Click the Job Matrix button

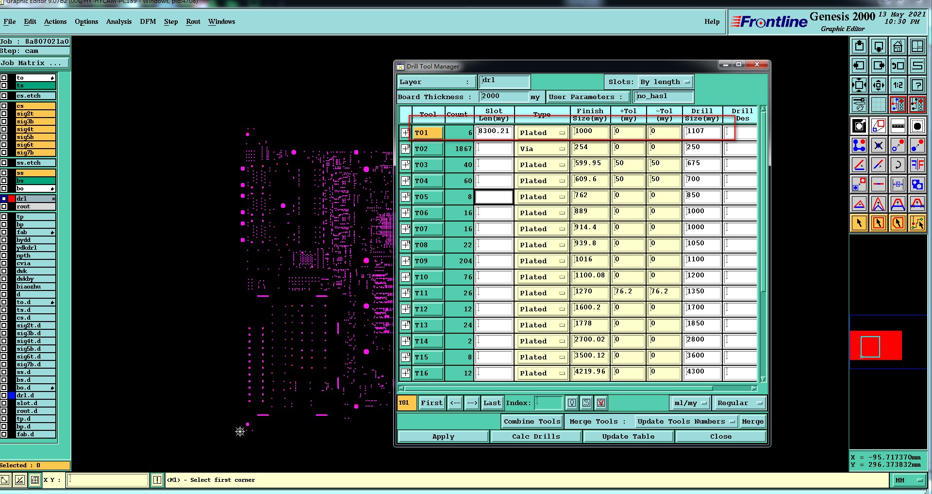point(34,63)
